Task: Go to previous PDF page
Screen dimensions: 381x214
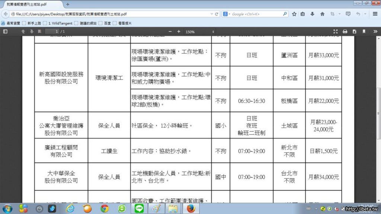Action: [23, 32]
